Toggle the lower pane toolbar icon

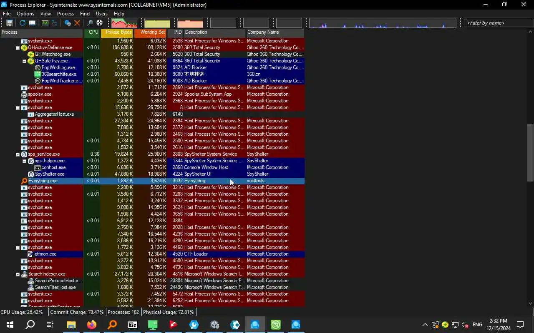coord(32,23)
